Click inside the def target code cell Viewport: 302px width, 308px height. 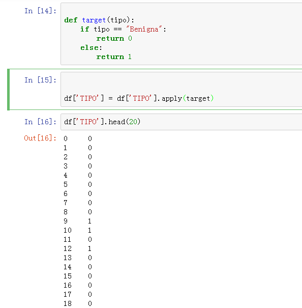182,34
